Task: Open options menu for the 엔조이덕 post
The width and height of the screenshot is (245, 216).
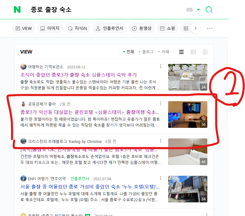Action: [160, 178]
